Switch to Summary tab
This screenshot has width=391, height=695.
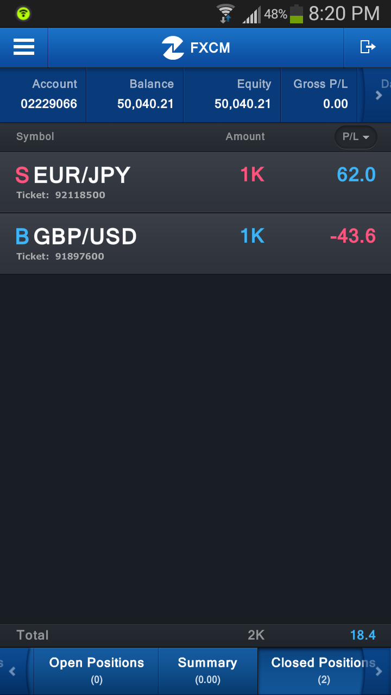(x=207, y=671)
